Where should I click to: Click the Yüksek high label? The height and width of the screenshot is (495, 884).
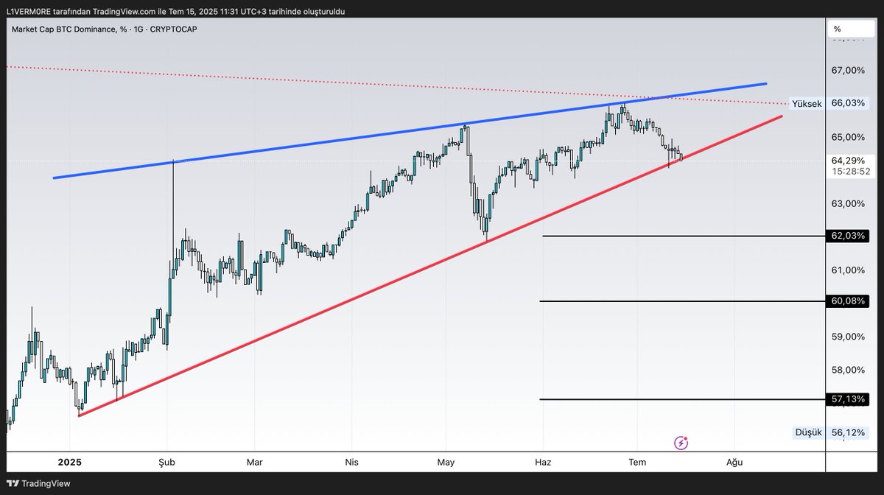click(806, 104)
